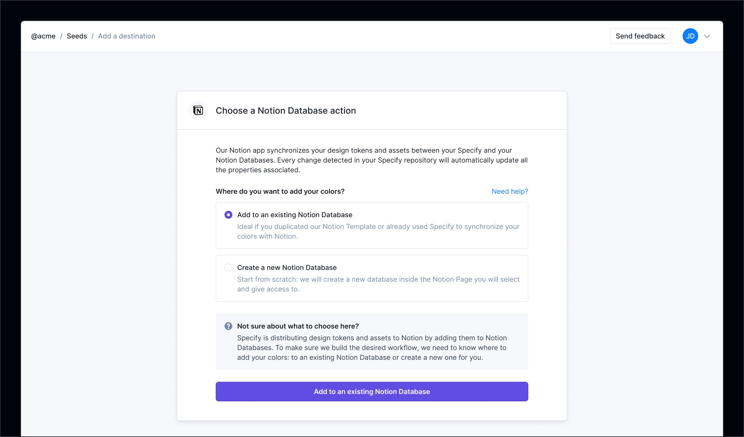Image resolution: width=744 pixels, height=437 pixels.
Task: Click the 'Our Notion app synchronizes' intro paragraph
Action: coord(371,160)
